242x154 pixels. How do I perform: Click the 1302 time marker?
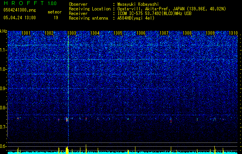[x=49, y=33]
